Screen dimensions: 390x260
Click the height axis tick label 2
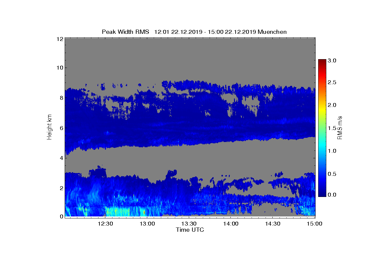click(61, 188)
